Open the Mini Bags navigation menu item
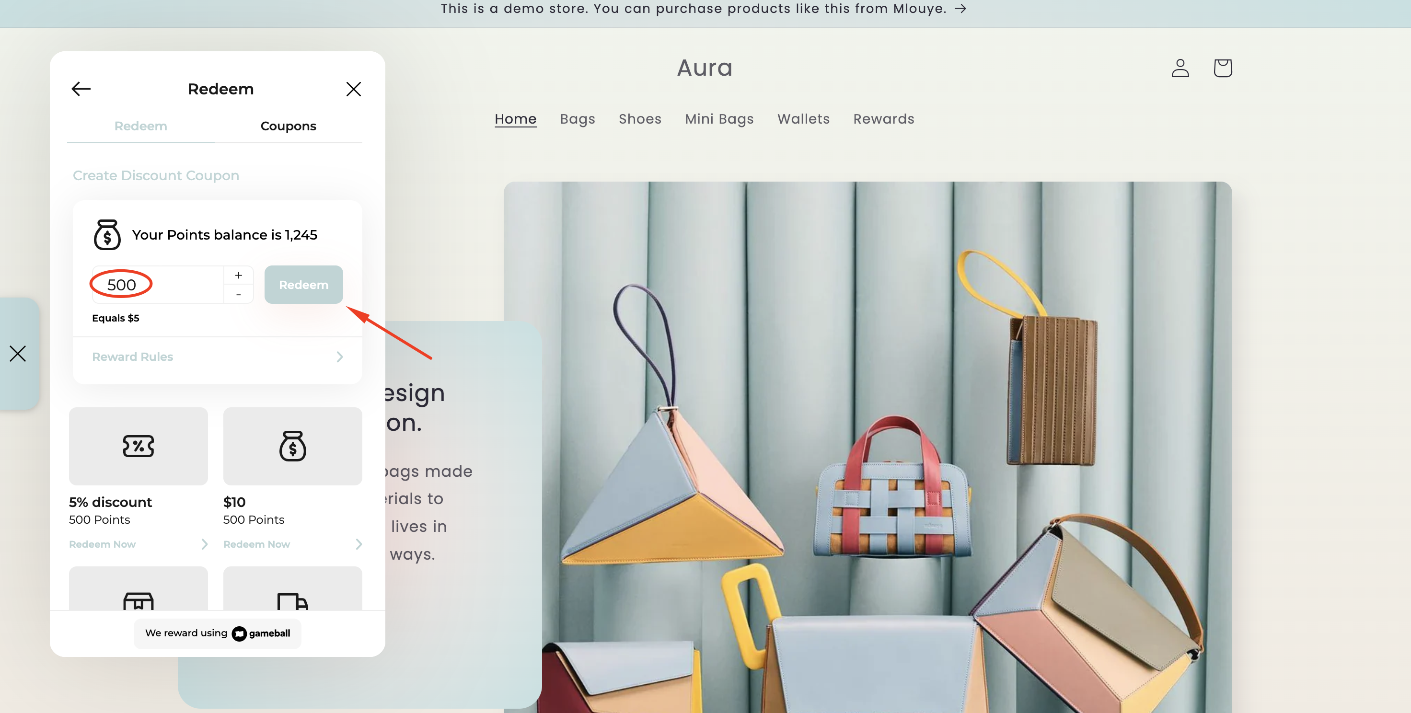This screenshot has width=1411, height=713. (719, 119)
